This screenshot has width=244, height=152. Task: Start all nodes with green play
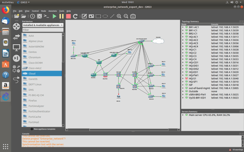(54, 16)
